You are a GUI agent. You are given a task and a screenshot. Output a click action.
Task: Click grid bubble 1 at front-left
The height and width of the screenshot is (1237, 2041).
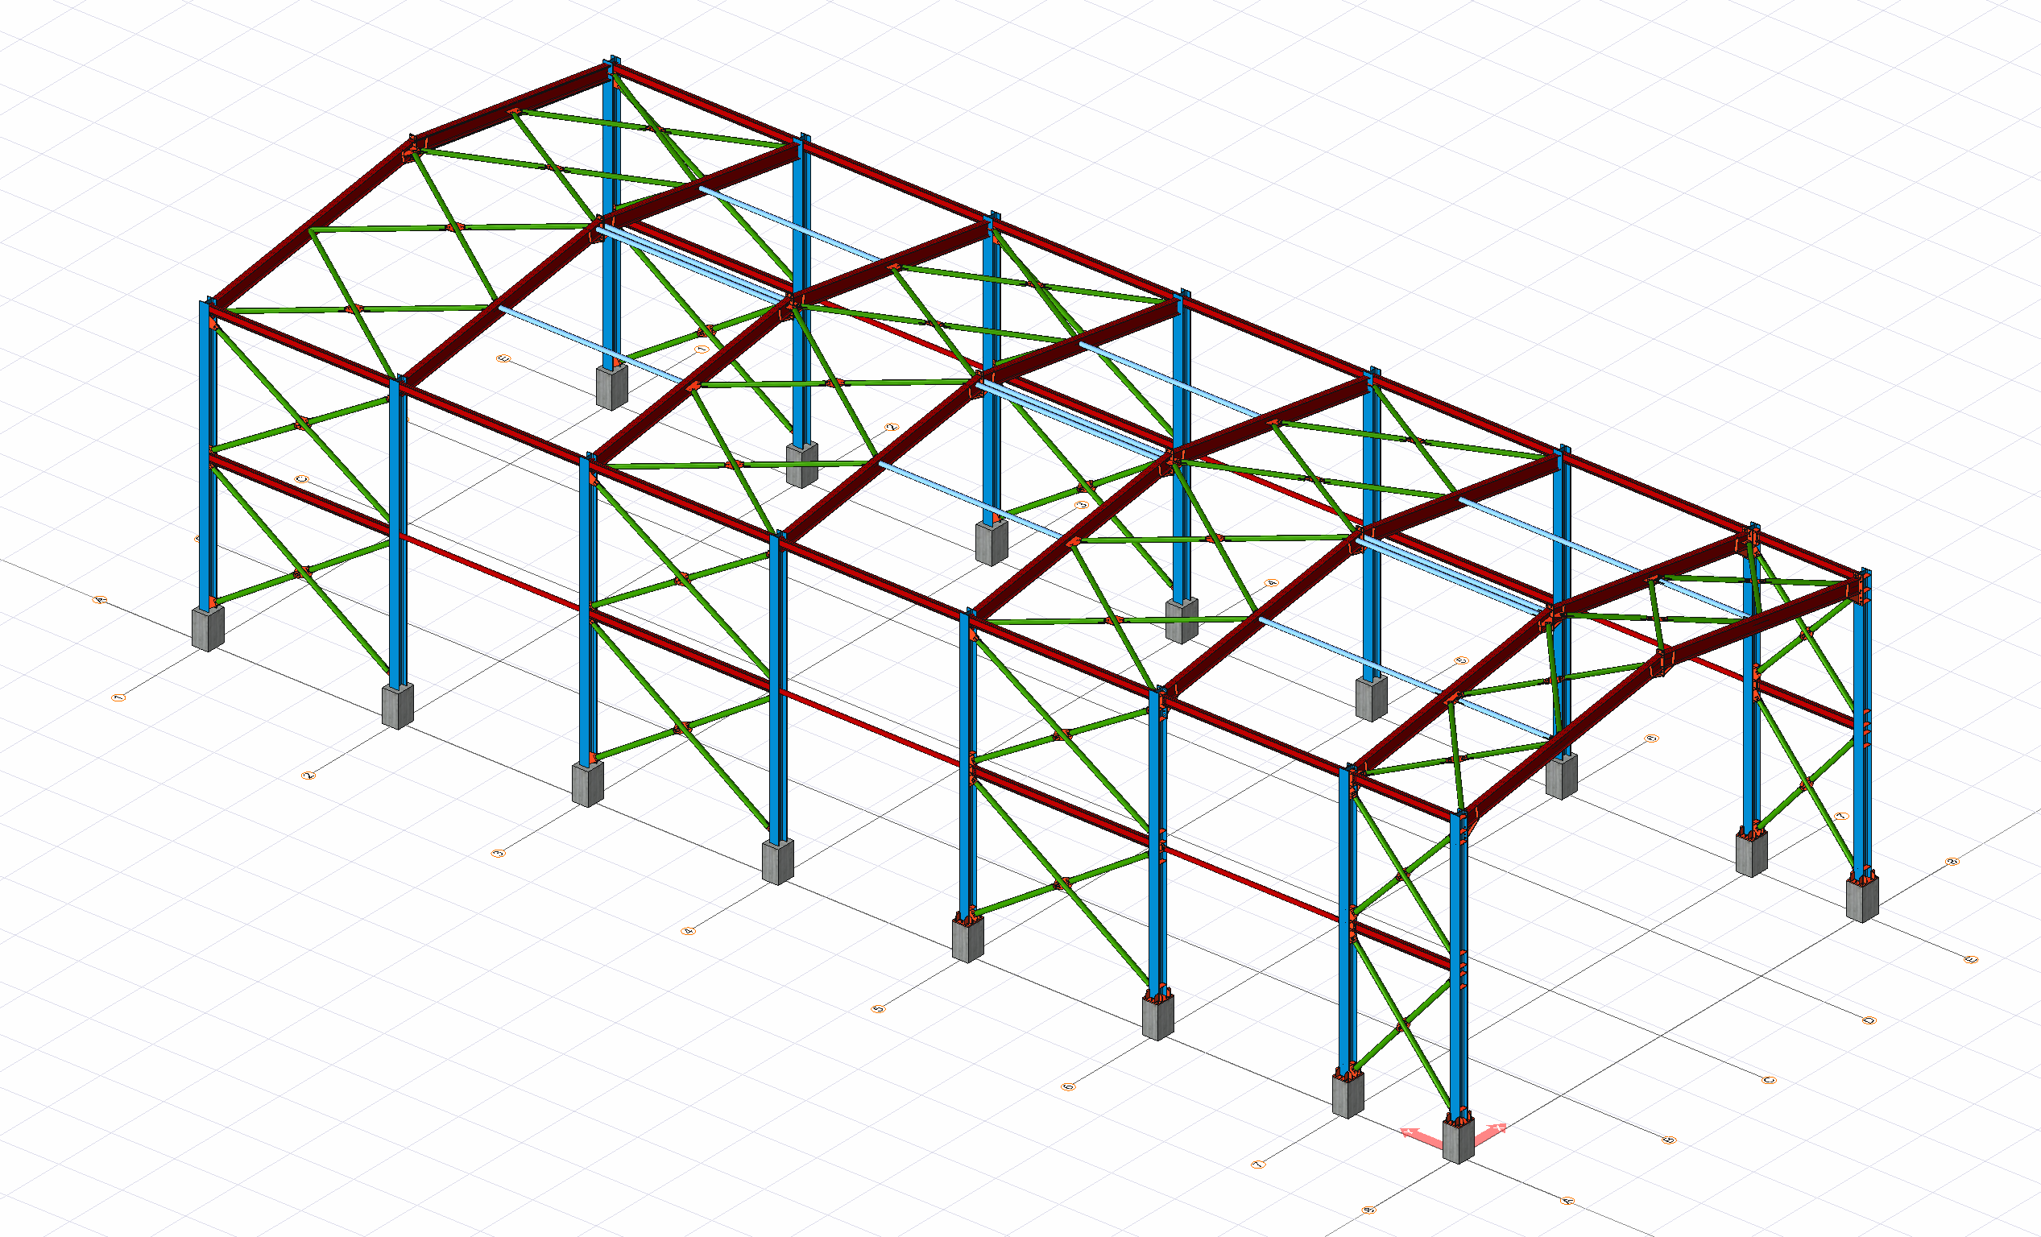pos(118,697)
